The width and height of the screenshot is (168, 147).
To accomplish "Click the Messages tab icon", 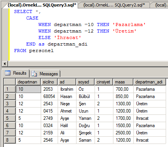I will coord(34,73).
